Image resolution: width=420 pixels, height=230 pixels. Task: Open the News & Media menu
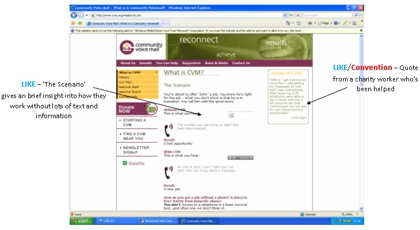pyautogui.click(x=216, y=63)
